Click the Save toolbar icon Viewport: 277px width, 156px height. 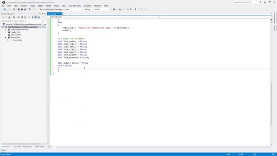[x=22, y=10]
